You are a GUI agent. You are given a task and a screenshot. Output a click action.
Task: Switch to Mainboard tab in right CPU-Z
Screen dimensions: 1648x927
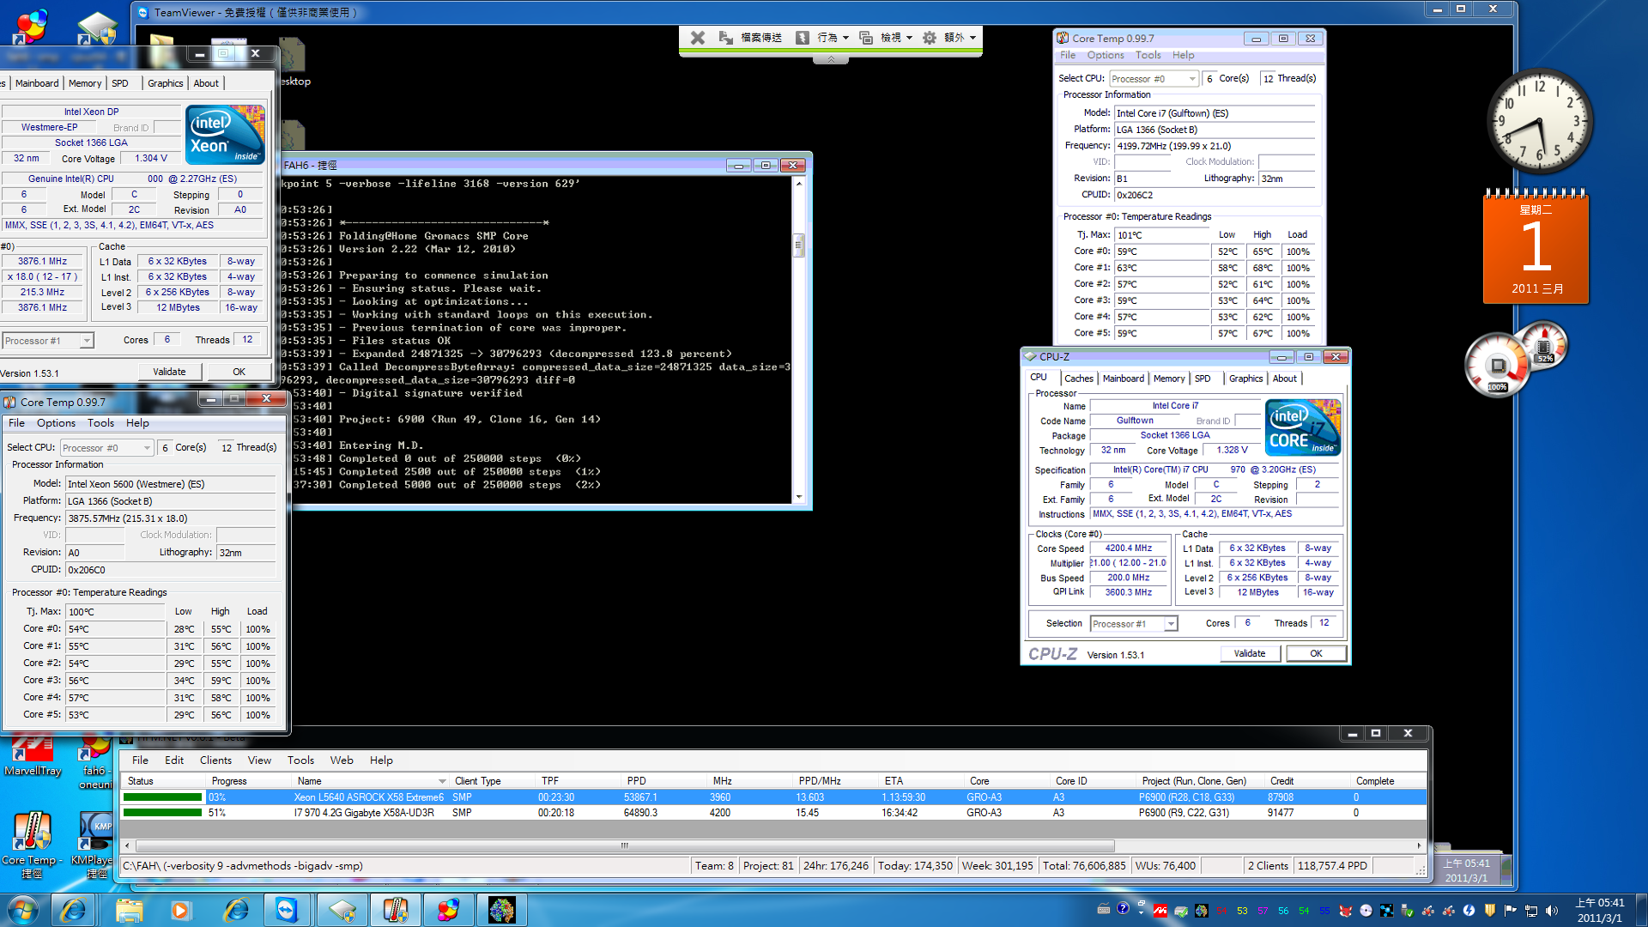point(1123,379)
